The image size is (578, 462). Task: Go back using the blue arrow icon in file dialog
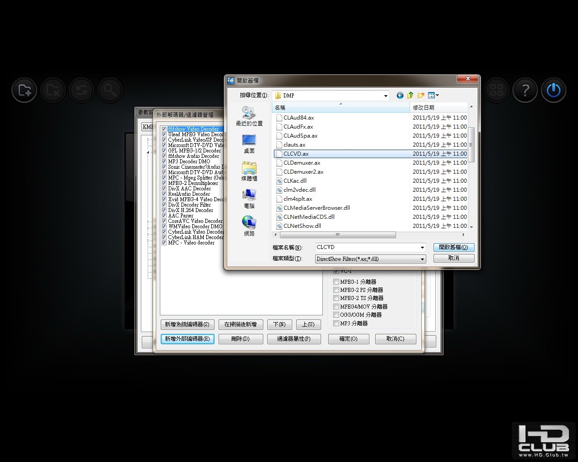400,95
